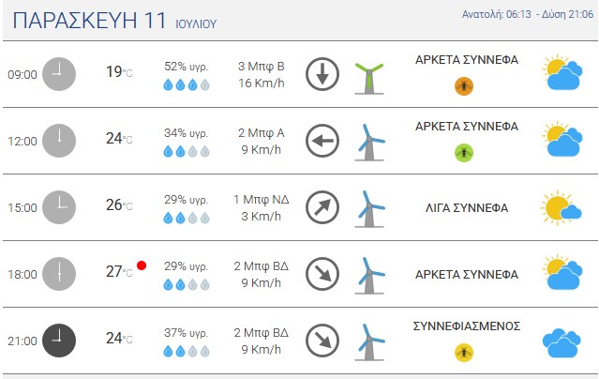Click the sunny few-clouds icon at 15:00
This screenshot has width=599, height=379.
point(561,207)
